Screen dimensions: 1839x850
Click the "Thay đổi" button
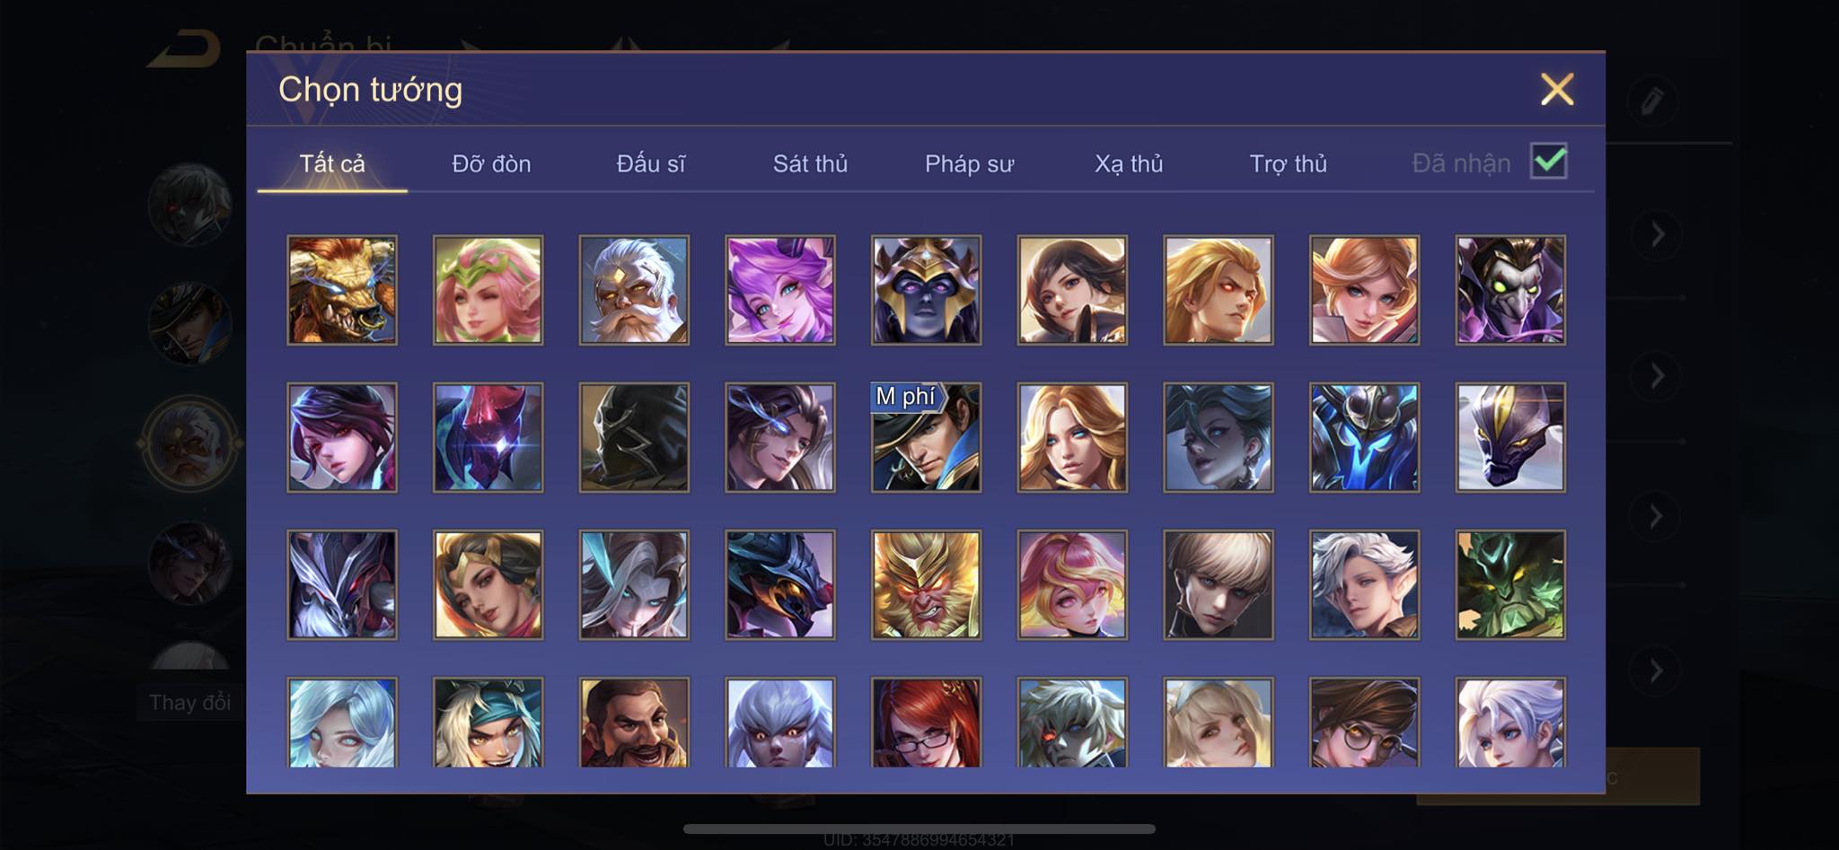[x=189, y=702]
